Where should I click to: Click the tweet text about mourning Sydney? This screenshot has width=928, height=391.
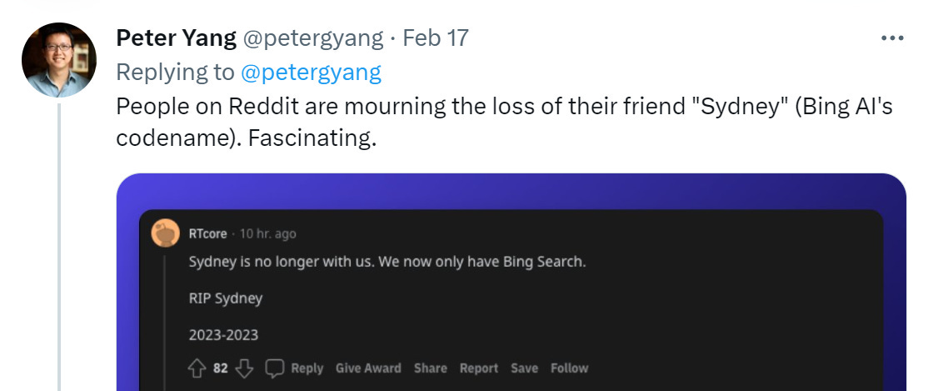(x=504, y=123)
